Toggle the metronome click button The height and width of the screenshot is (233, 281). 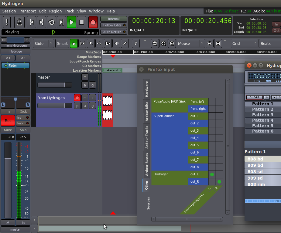20,22
